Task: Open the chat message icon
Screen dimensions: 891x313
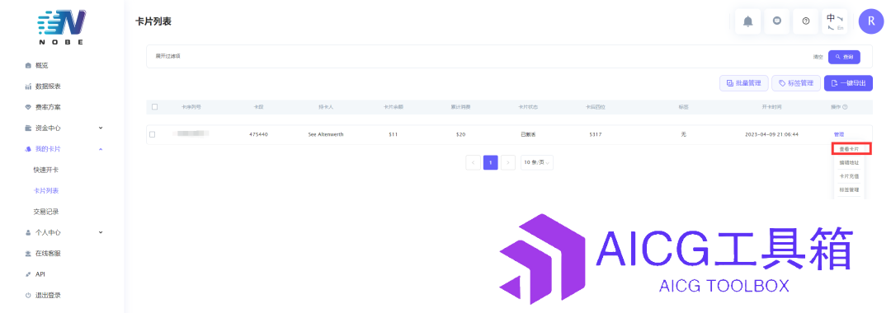Action: [x=777, y=21]
